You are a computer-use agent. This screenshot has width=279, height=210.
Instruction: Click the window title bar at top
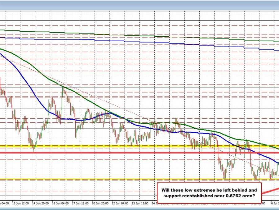(139, 4)
